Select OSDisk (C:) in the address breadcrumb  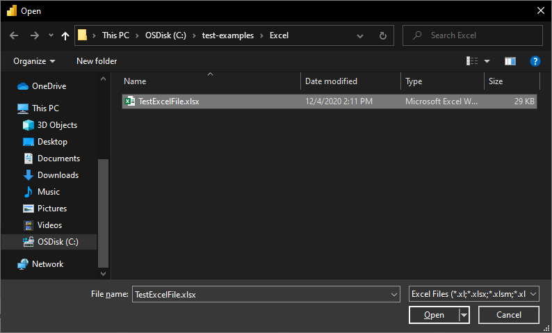pos(165,35)
